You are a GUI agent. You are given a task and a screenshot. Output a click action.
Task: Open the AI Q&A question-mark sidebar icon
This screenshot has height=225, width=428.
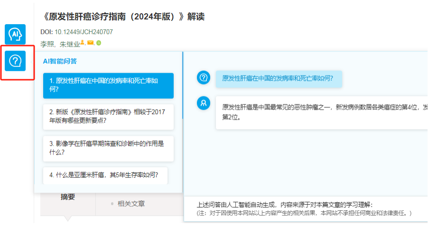click(x=15, y=61)
